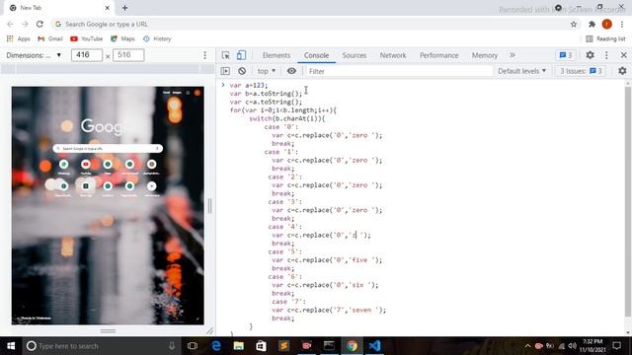This screenshot has width=632, height=355.
Task: Click the console vertical scrollbar
Action: click(x=628, y=201)
